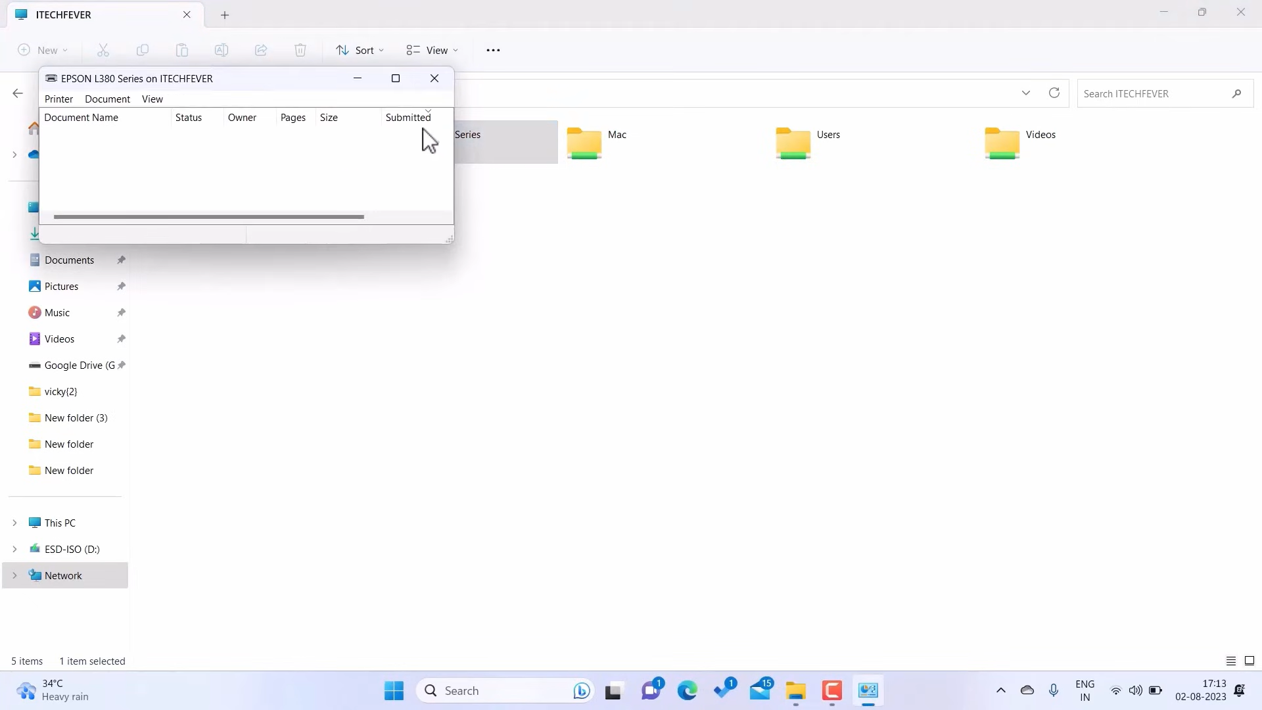Click the taskbar Search box
1262x710 pixels.
point(505,690)
